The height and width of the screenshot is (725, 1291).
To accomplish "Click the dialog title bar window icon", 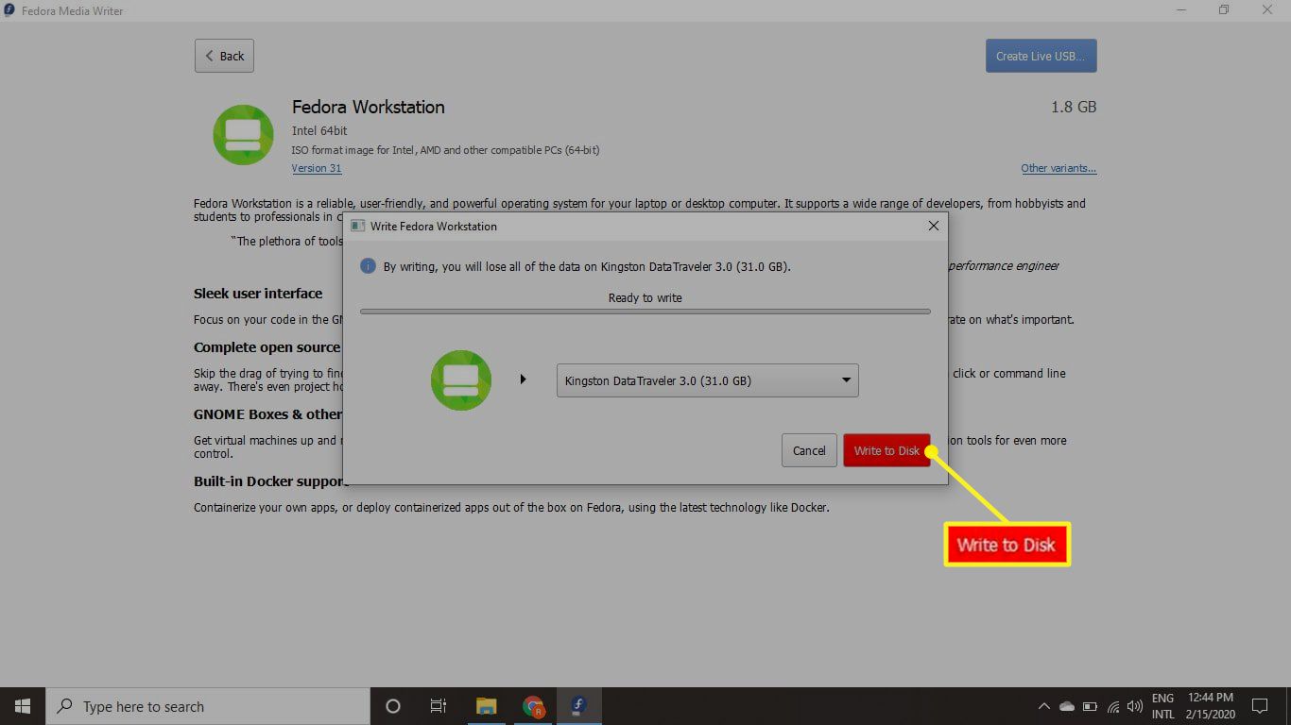I will (x=358, y=226).
